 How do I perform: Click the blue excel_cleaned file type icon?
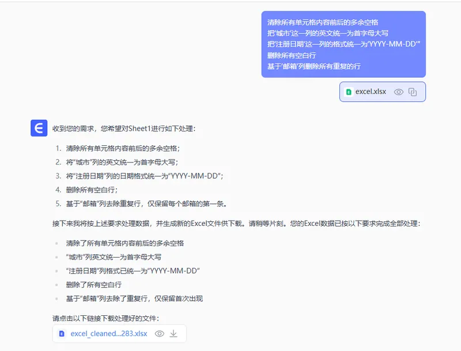[62, 334]
